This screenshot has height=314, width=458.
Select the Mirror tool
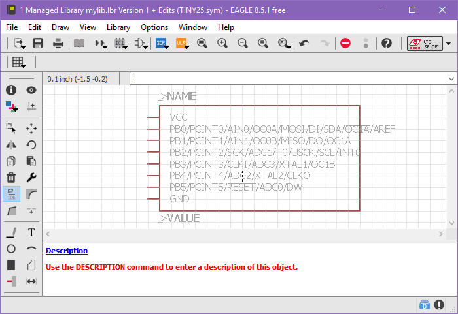click(11, 145)
